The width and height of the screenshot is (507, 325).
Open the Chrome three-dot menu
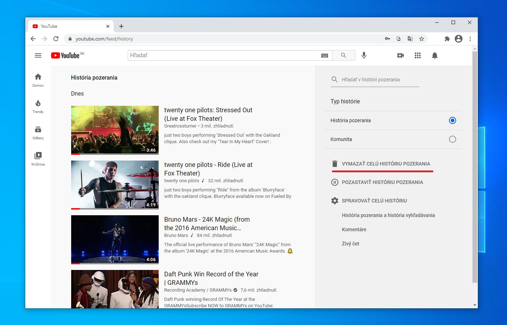[470, 39]
